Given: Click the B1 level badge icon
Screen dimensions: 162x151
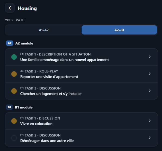Looking at the screenshot, I should pyautogui.click(x=10, y=107).
